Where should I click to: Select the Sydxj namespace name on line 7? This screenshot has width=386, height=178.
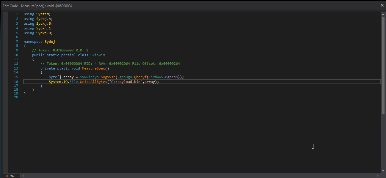click(x=50, y=41)
